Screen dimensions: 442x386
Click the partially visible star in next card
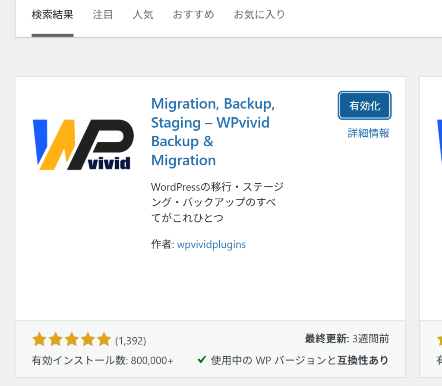[439, 340]
